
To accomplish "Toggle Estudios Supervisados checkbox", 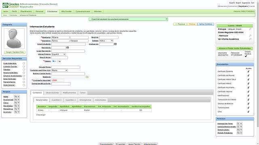I will [23, 76].
